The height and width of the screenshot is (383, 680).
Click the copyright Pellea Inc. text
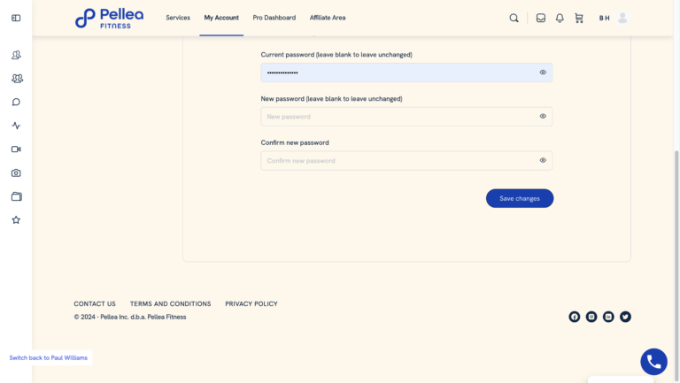[x=129, y=318]
